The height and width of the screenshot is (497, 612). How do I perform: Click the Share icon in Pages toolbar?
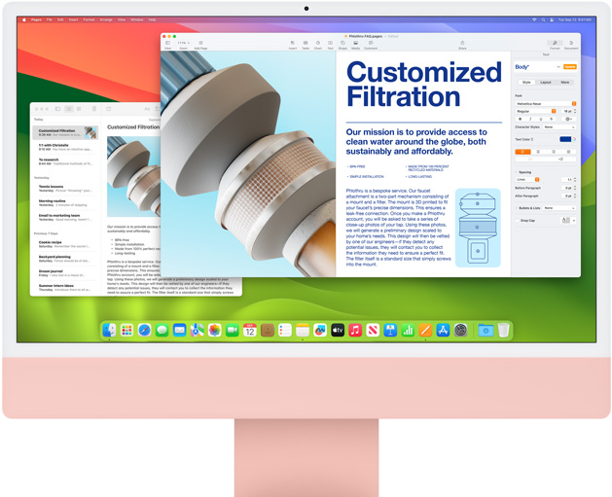[x=462, y=44]
